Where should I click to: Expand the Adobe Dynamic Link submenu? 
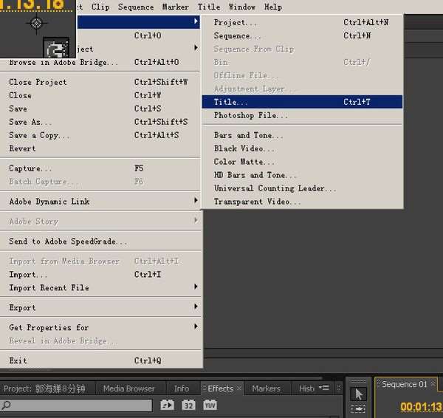tap(196, 200)
